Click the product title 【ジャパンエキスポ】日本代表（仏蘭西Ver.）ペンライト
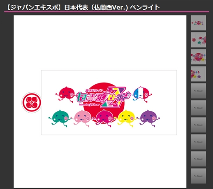Image resolution: width=213 pixels, height=189 pixels. [83, 7]
